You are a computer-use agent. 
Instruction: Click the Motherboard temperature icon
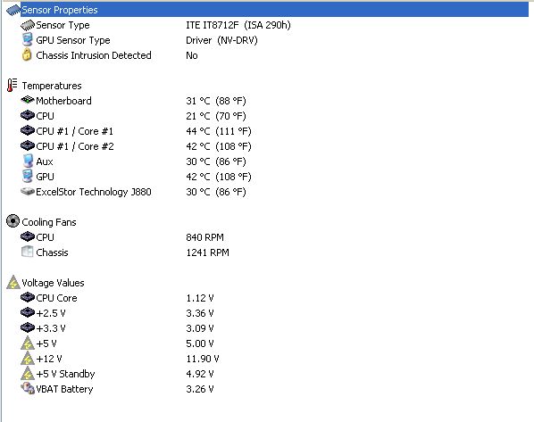[x=28, y=101]
